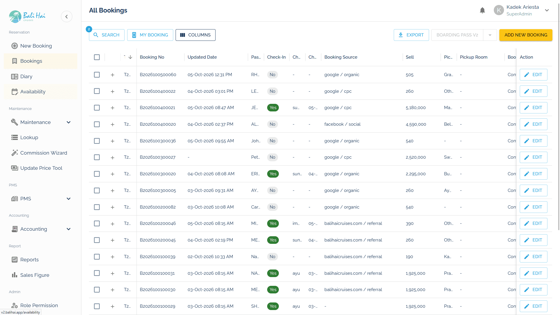
Task: Click the Sell column header
Action: (410, 57)
